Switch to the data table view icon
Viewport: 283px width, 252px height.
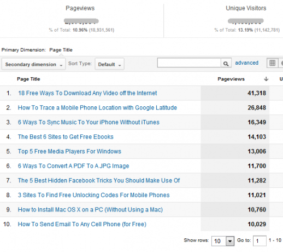(x=272, y=63)
